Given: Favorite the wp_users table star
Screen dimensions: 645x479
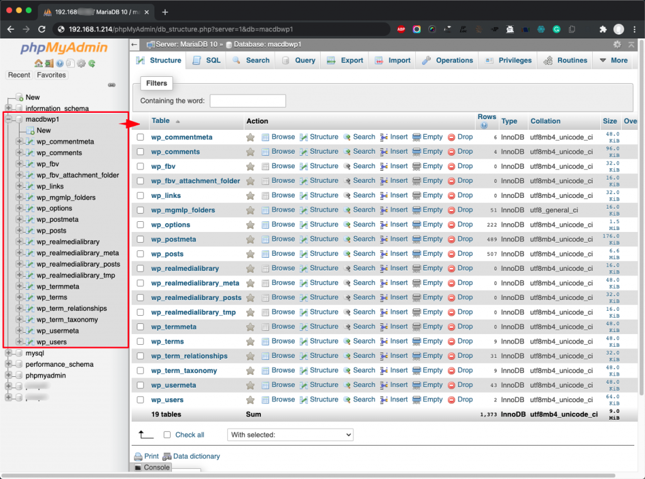Looking at the screenshot, I should tap(250, 400).
